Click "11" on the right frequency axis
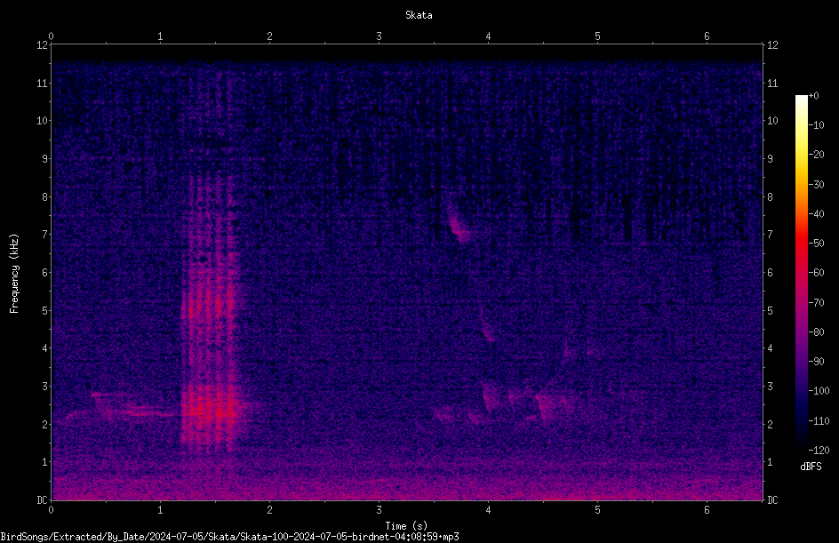This screenshot has width=839, height=543. (x=772, y=83)
